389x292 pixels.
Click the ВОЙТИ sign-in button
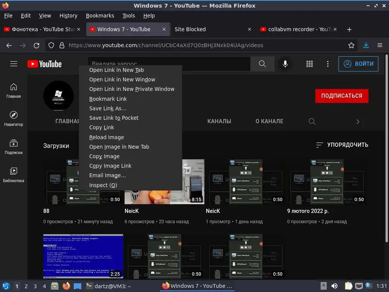[358, 64]
